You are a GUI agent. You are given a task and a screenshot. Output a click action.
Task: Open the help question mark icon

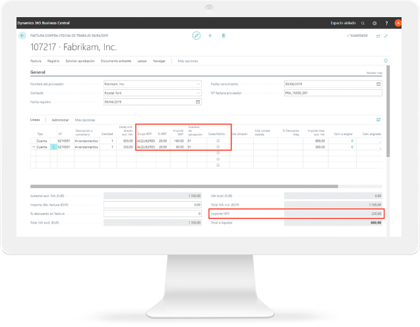pyautogui.click(x=386, y=22)
